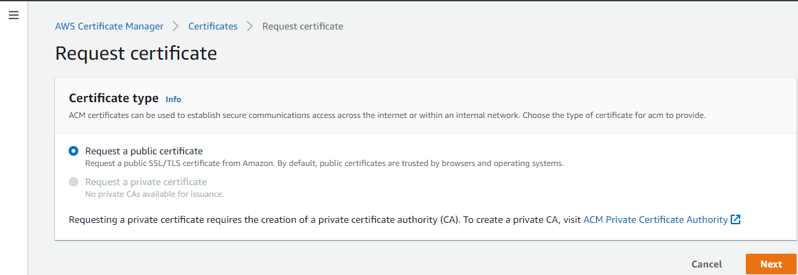Click the Request certificate page heading
The height and width of the screenshot is (275, 798).
[x=136, y=54]
